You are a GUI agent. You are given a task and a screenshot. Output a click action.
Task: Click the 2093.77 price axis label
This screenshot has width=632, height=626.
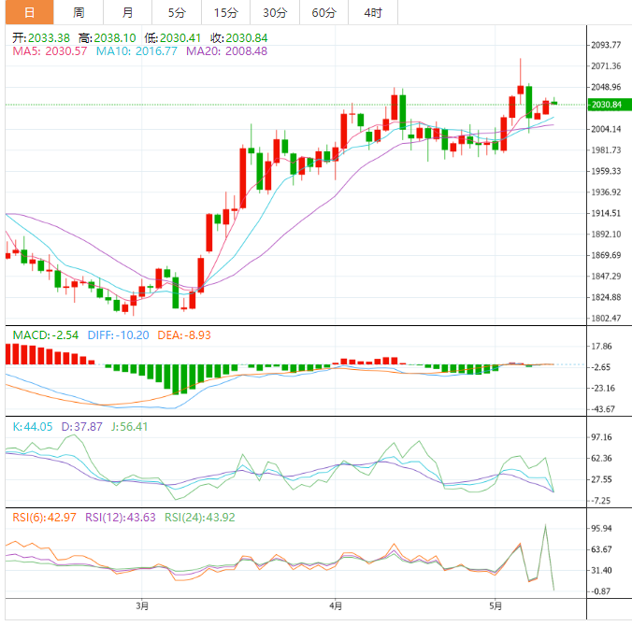pos(606,45)
